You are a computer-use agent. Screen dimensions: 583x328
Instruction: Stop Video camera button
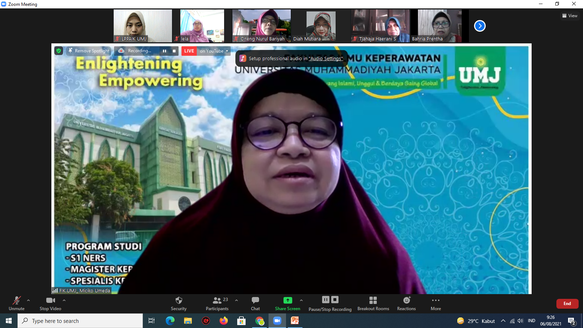[50, 303]
